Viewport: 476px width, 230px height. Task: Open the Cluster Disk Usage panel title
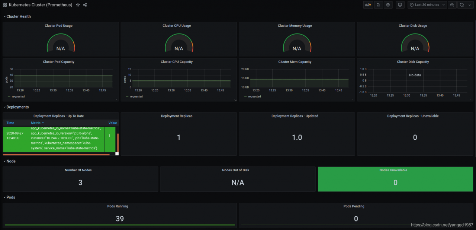click(x=413, y=26)
